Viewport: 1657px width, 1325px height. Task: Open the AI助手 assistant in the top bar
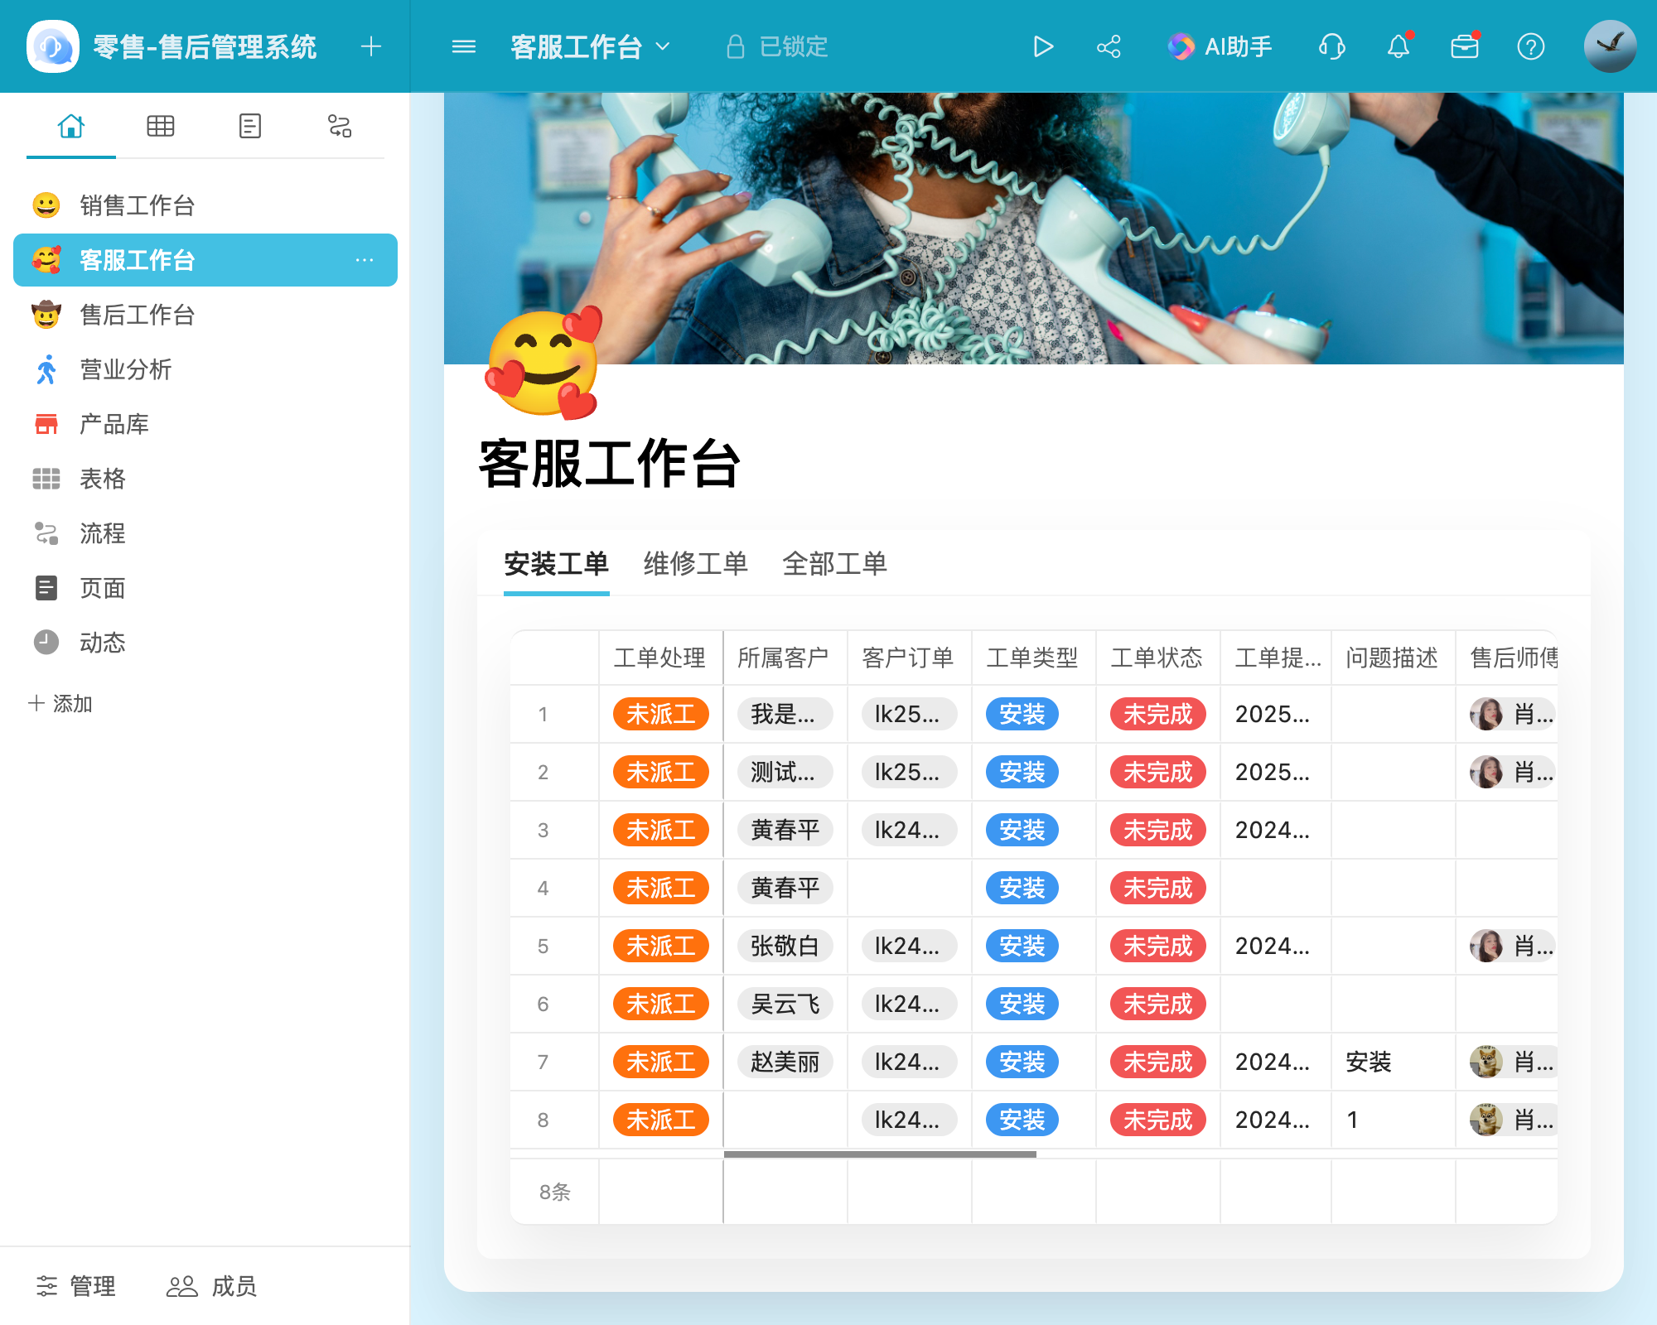1220,46
